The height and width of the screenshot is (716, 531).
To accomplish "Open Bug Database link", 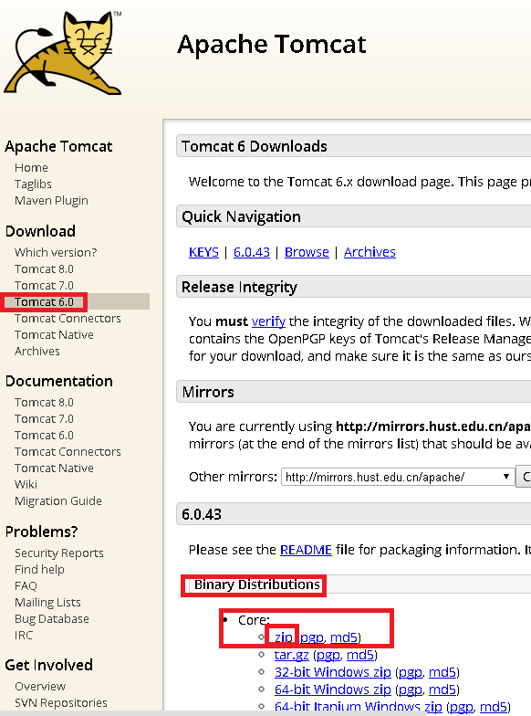I will (x=51, y=619).
